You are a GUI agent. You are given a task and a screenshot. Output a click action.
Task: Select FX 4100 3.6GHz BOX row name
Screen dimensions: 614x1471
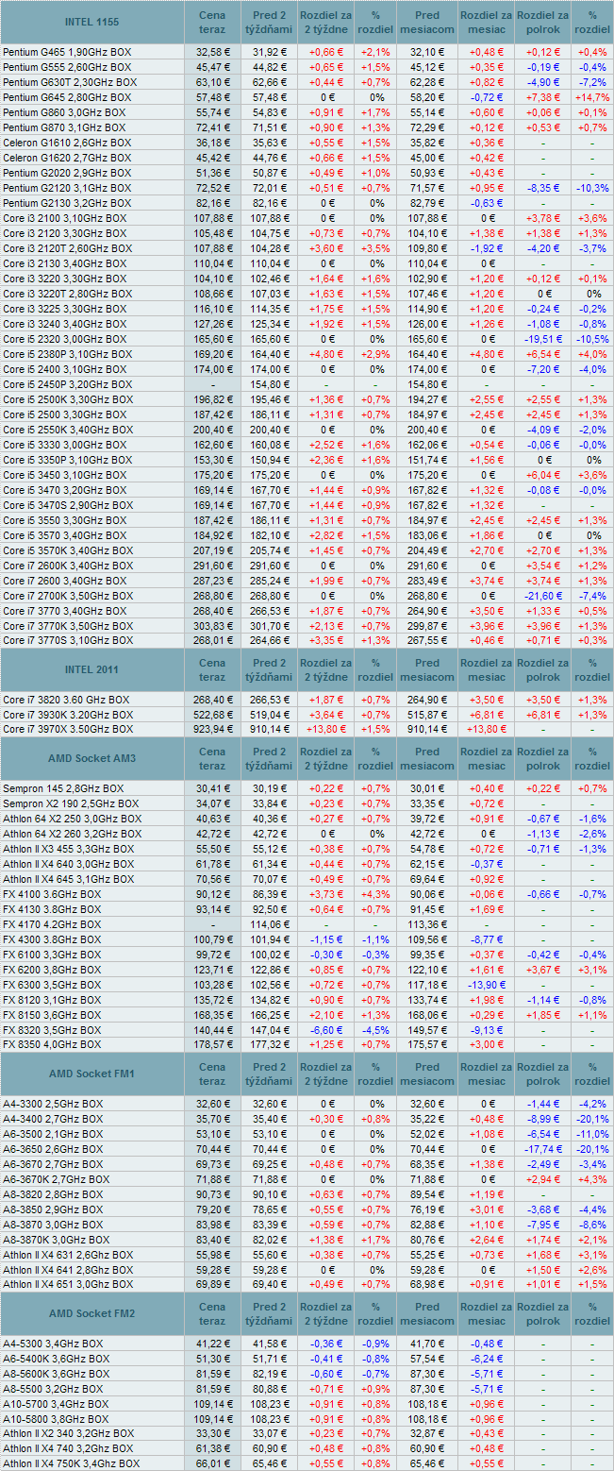(52, 894)
